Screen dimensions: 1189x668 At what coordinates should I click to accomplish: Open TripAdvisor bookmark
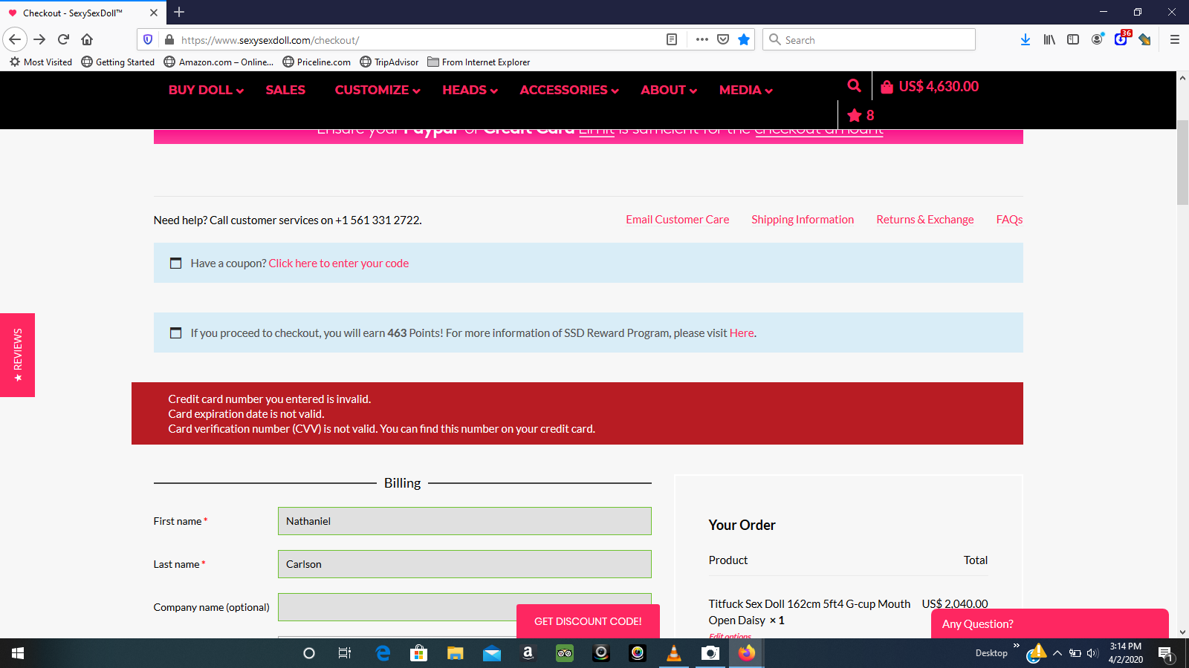389,62
